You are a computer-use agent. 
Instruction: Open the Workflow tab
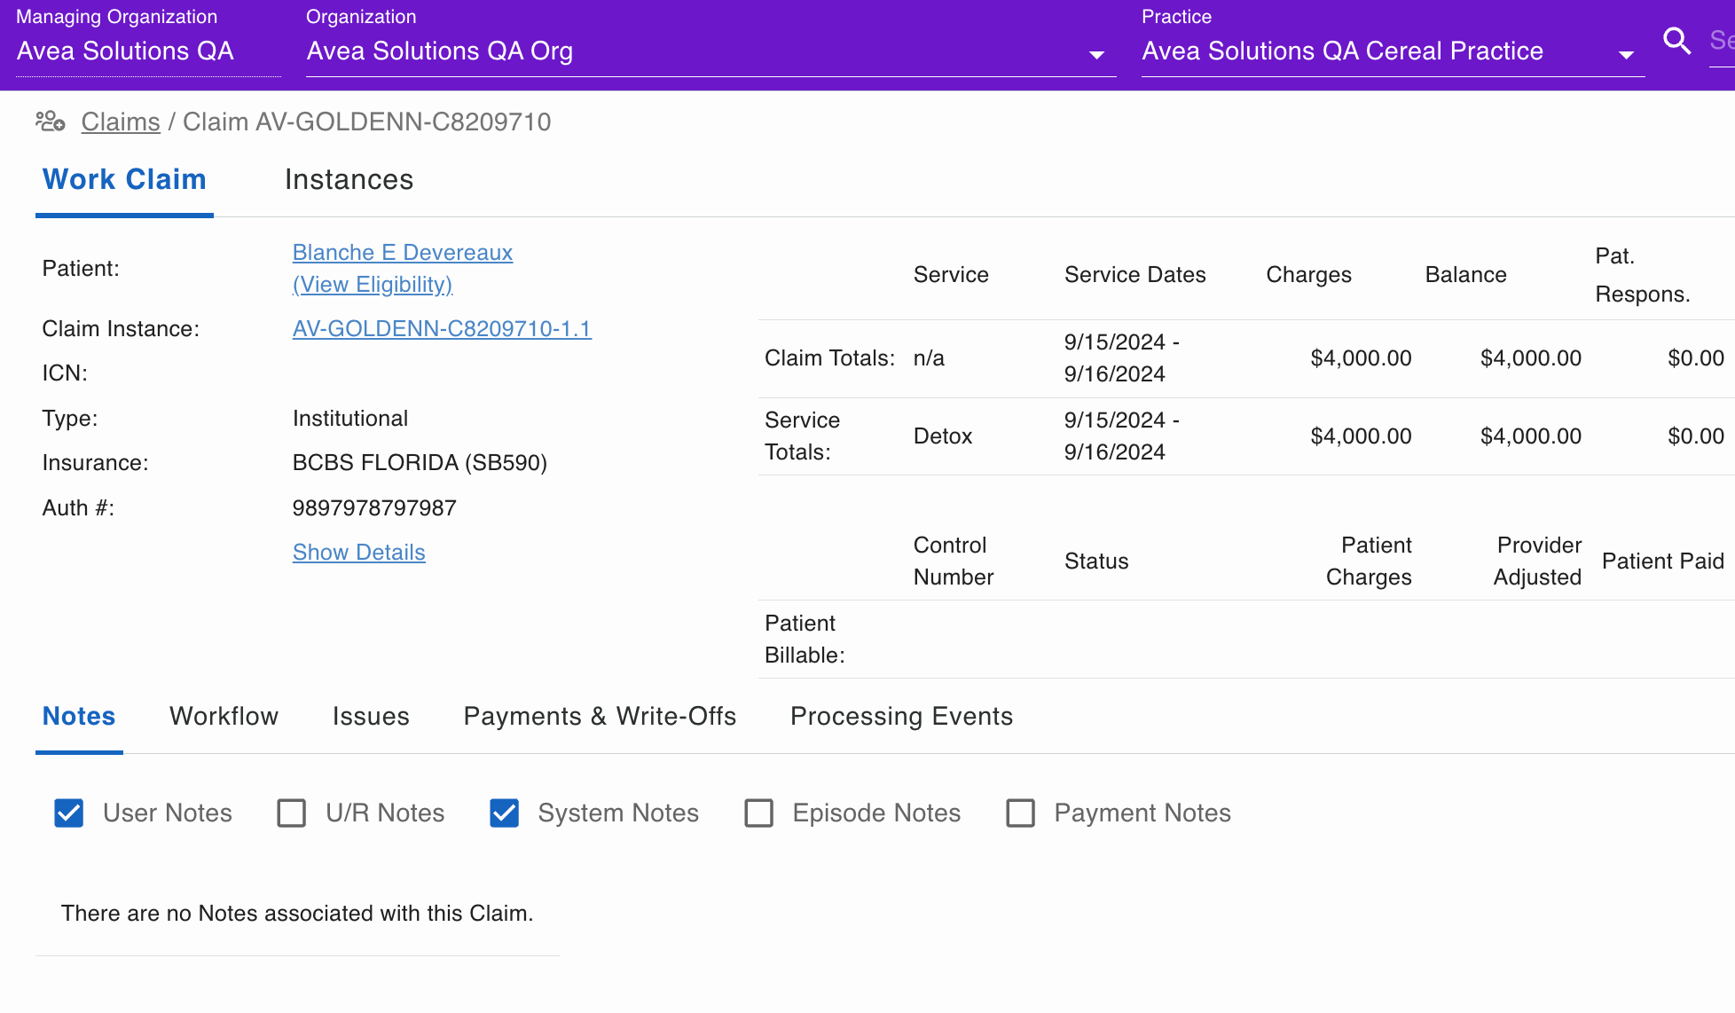224,717
